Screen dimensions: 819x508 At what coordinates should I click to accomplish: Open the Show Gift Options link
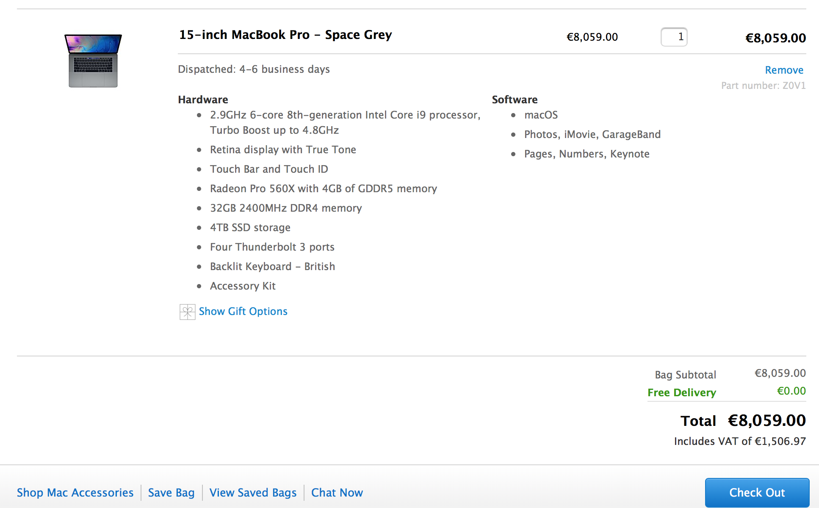click(x=243, y=312)
